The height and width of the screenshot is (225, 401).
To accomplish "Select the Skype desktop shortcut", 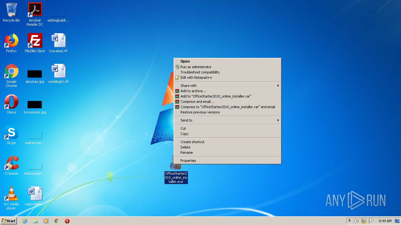I will pyautogui.click(x=11, y=135).
